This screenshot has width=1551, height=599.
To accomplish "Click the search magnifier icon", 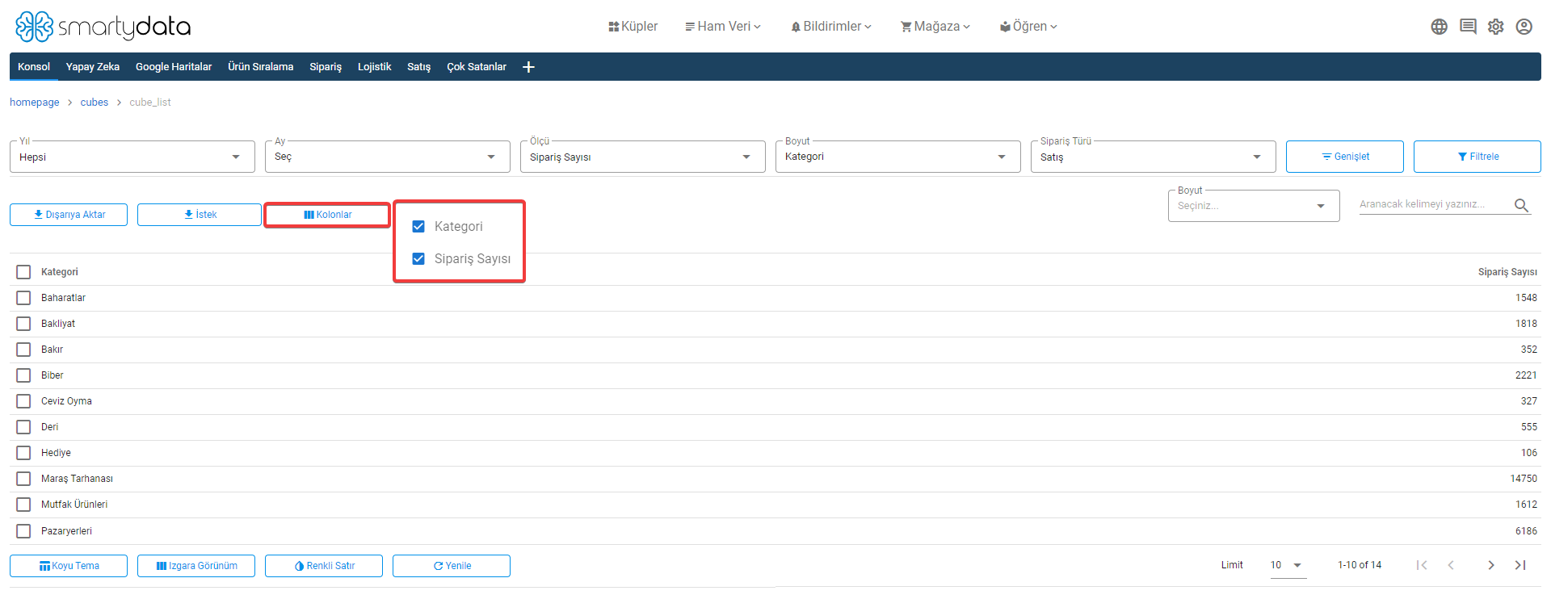I will coord(1521,205).
